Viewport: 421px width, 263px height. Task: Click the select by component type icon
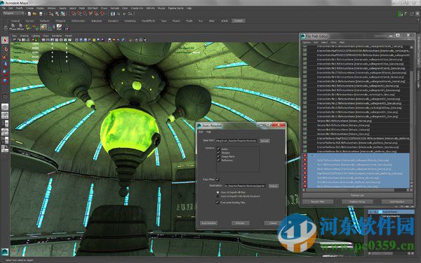coord(63,13)
